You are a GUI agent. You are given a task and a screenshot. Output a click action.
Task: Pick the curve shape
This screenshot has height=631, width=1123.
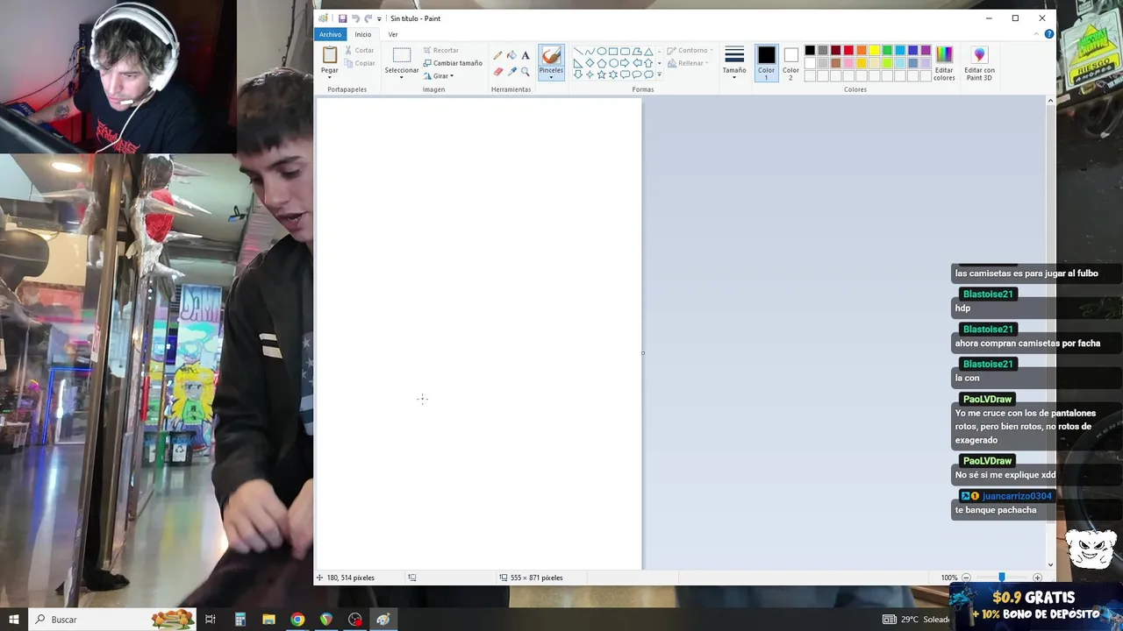590,51
